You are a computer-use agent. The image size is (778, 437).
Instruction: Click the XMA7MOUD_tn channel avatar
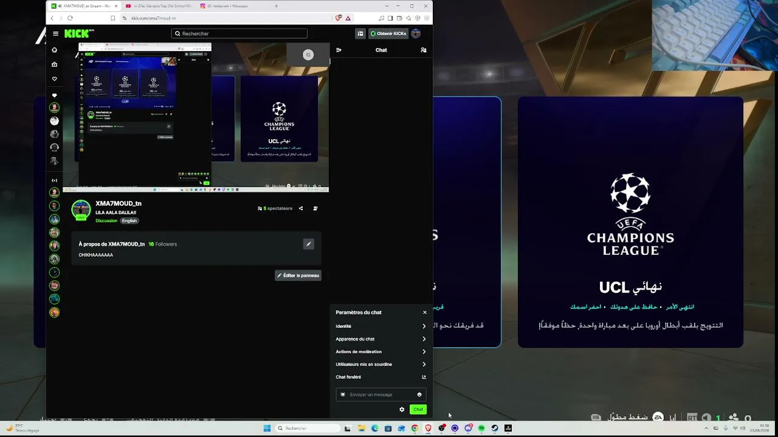pos(81,209)
